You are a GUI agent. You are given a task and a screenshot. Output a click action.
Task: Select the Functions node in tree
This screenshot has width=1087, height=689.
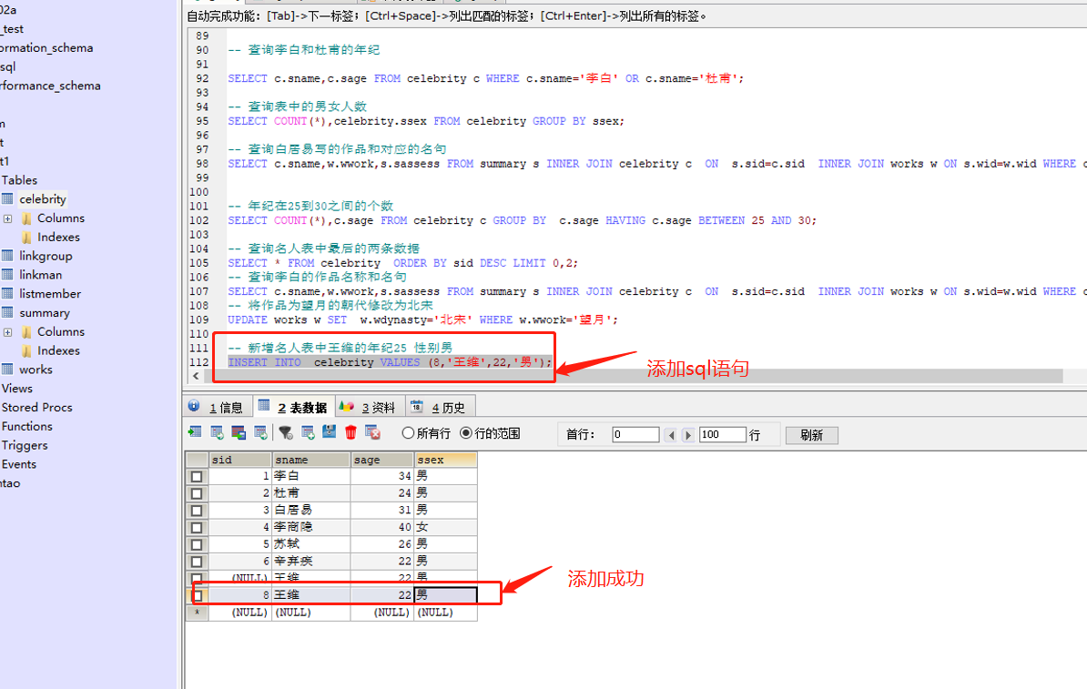tap(27, 426)
